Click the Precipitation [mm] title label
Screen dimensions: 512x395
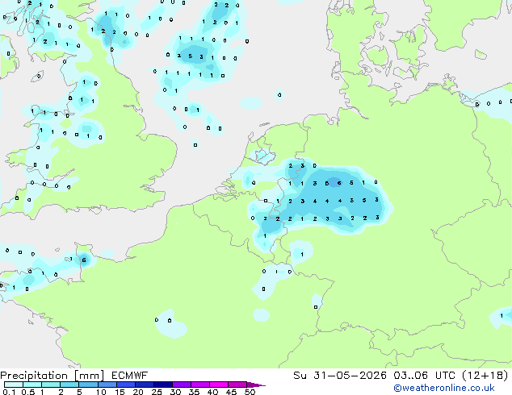pyautogui.click(x=52, y=376)
